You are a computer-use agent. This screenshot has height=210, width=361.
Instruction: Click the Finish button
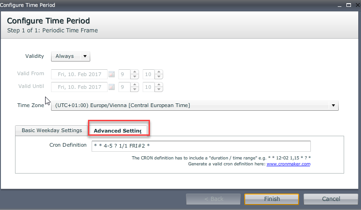pyautogui.click(x=272, y=199)
